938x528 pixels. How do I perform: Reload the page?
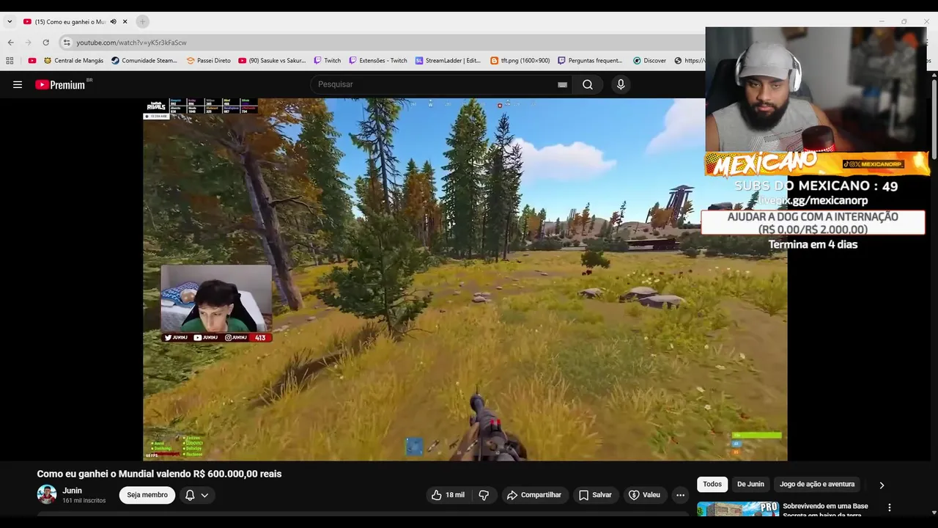pos(46,43)
